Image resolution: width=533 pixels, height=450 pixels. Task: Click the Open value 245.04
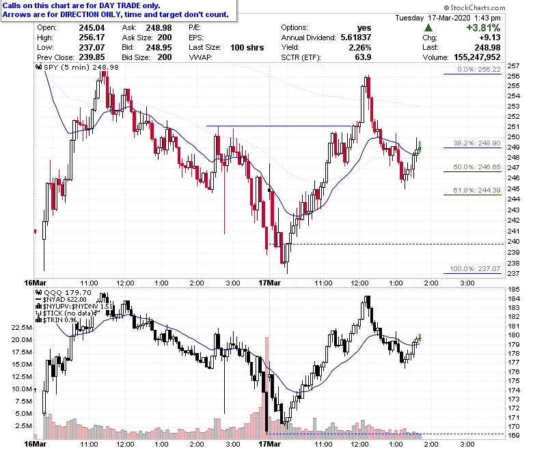coord(92,28)
